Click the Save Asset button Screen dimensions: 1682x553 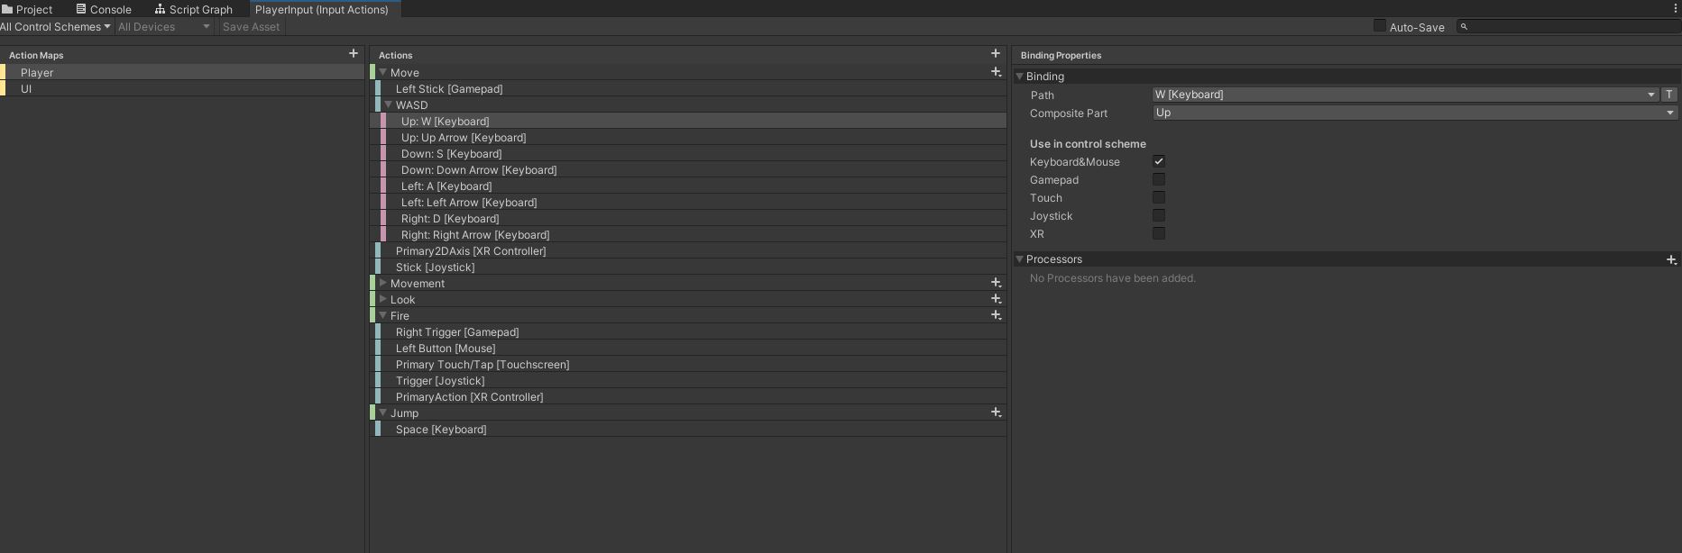(251, 27)
